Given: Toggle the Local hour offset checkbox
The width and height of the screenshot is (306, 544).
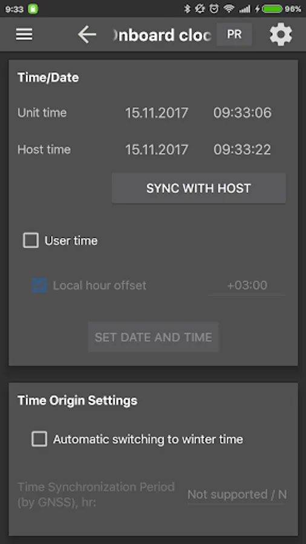Looking at the screenshot, I should point(39,285).
